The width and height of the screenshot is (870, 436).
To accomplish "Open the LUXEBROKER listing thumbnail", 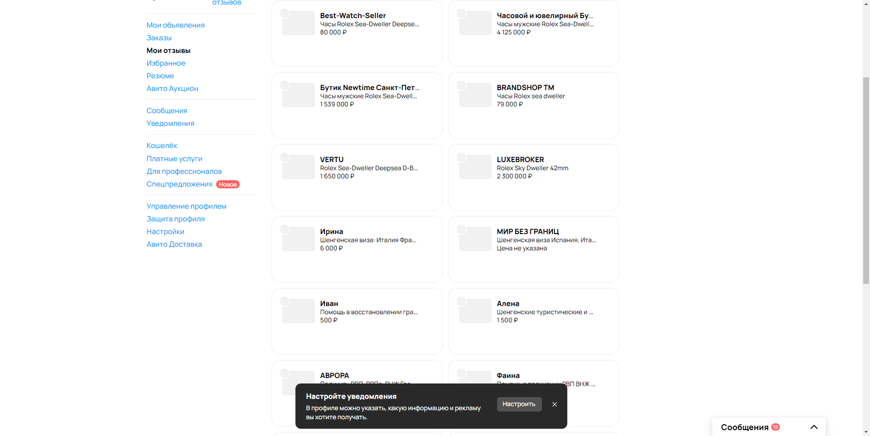I will 475,167.
